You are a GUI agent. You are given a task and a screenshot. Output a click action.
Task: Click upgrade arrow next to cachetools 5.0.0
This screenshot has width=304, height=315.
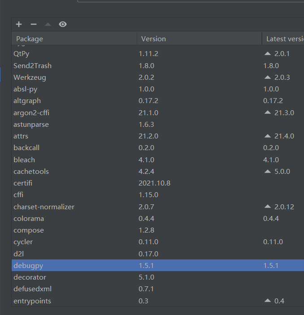click(268, 171)
